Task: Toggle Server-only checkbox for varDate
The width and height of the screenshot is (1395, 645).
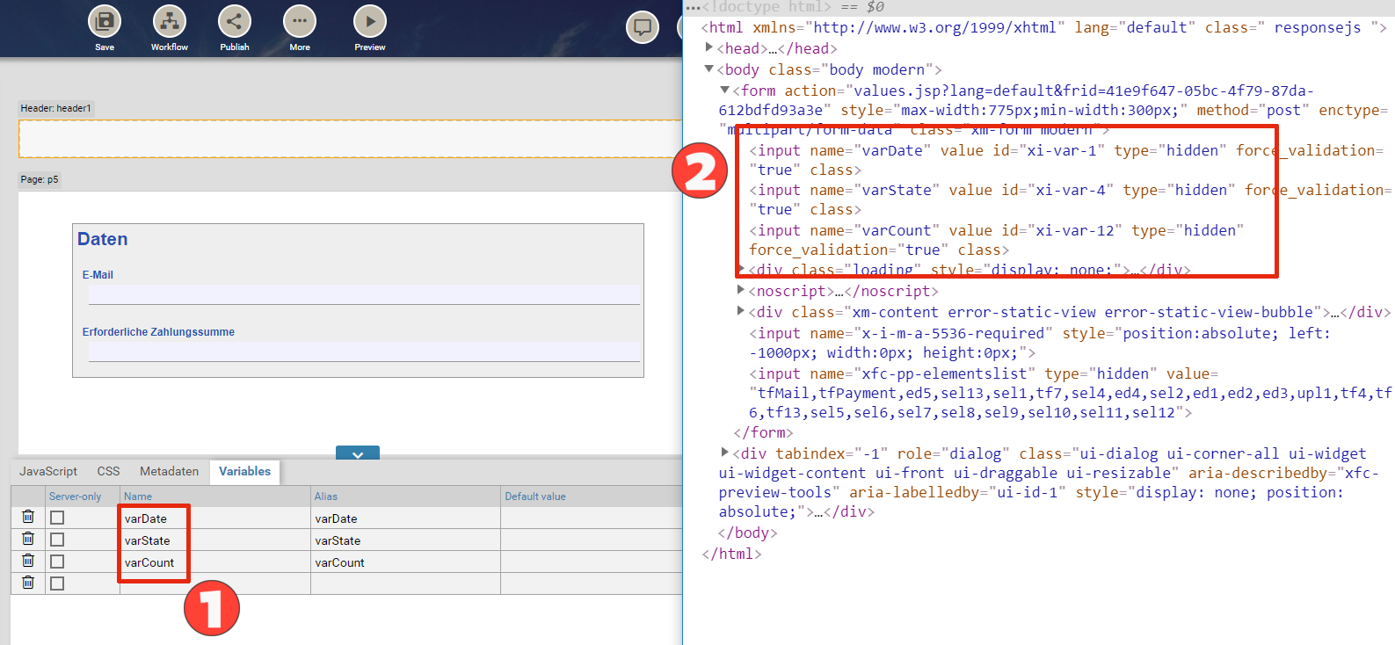Action: tap(57, 518)
